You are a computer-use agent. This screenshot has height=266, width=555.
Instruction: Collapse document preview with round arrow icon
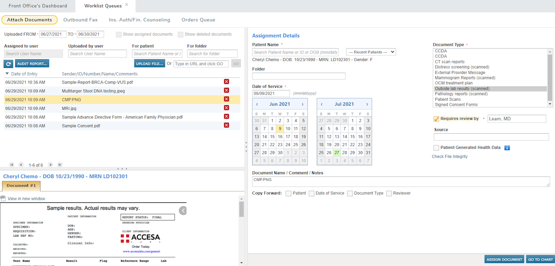click(183, 211)
